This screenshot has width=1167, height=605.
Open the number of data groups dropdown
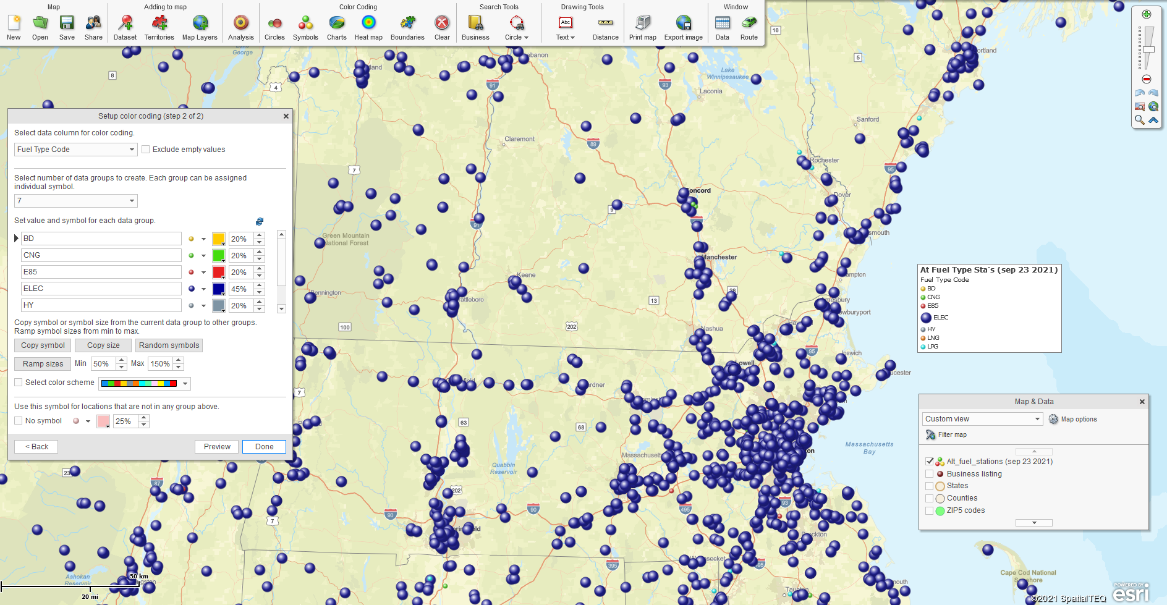75,201
